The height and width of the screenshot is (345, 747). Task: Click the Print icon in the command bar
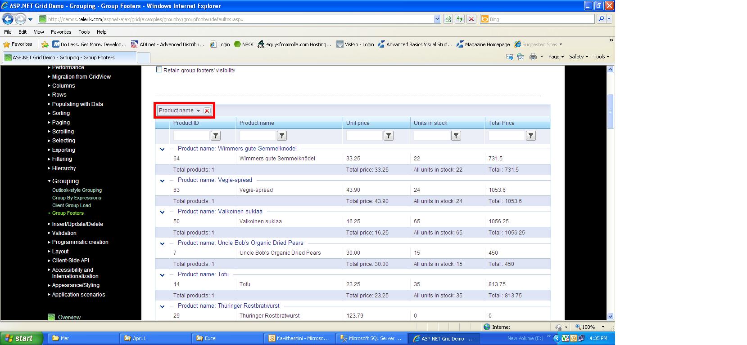tap(533, 57)
